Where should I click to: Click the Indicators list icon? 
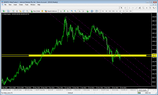(87, 11)
